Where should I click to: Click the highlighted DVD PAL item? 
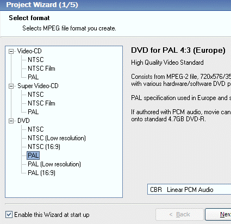pyautogui.click(x=33, y=155)
